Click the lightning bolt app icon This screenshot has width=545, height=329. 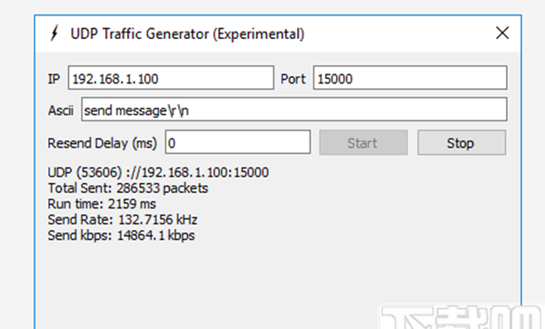54,34
